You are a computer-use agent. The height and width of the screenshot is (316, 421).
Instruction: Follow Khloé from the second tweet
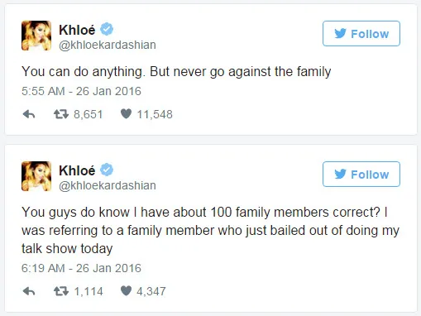361,175
